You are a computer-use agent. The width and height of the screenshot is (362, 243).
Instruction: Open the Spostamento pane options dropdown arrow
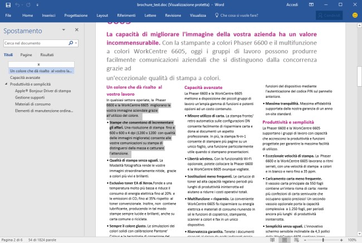[x=63, y=29]
